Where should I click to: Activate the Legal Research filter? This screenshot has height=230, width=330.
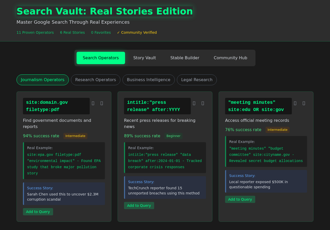click(x=197, y=80)
